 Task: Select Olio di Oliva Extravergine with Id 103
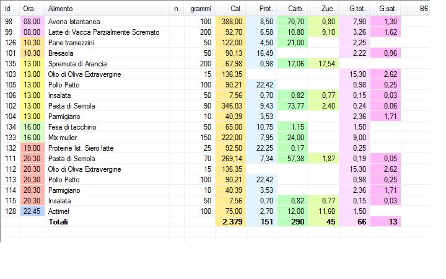pos(84,74)
